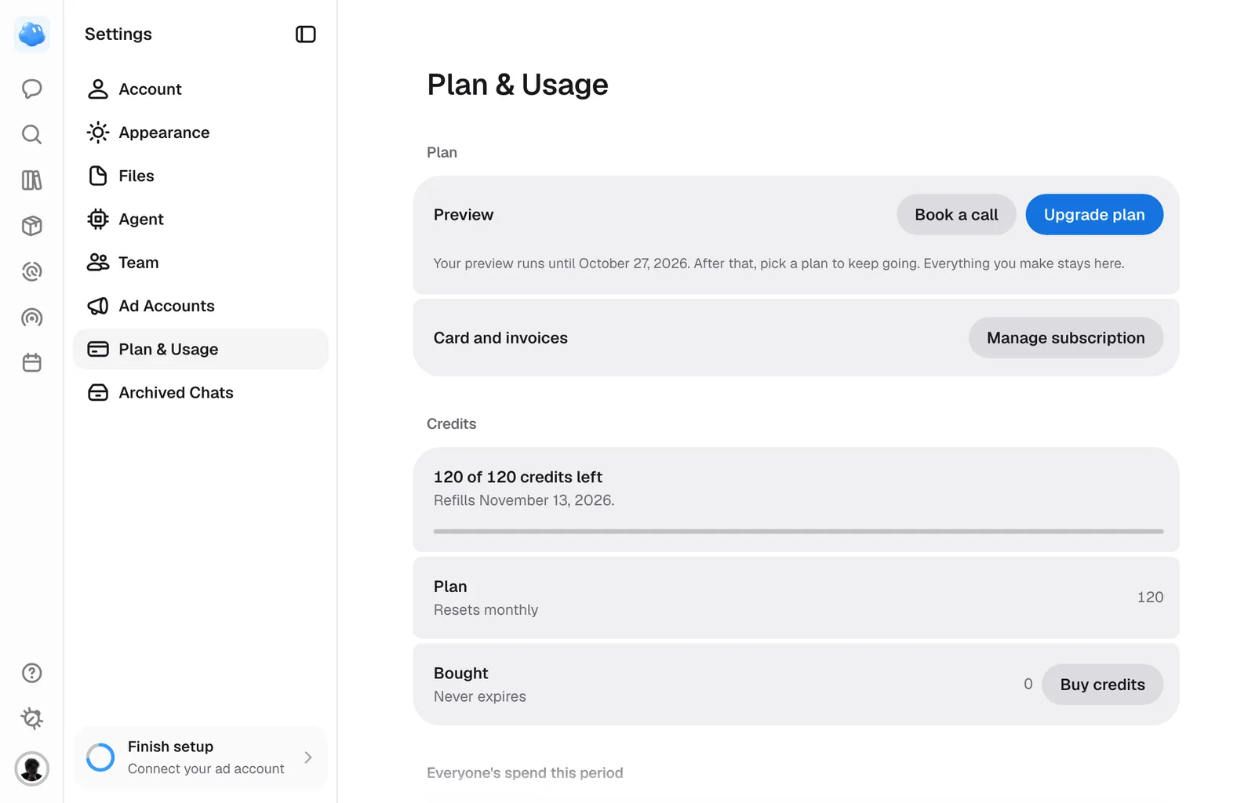Select Plan & Usage in sidebar
Screen dimensions: 1255x803
point(201,349)
